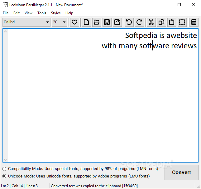Click the word 'reviews' in editor
The image size is (201, 189).
[x=184, y=46]
